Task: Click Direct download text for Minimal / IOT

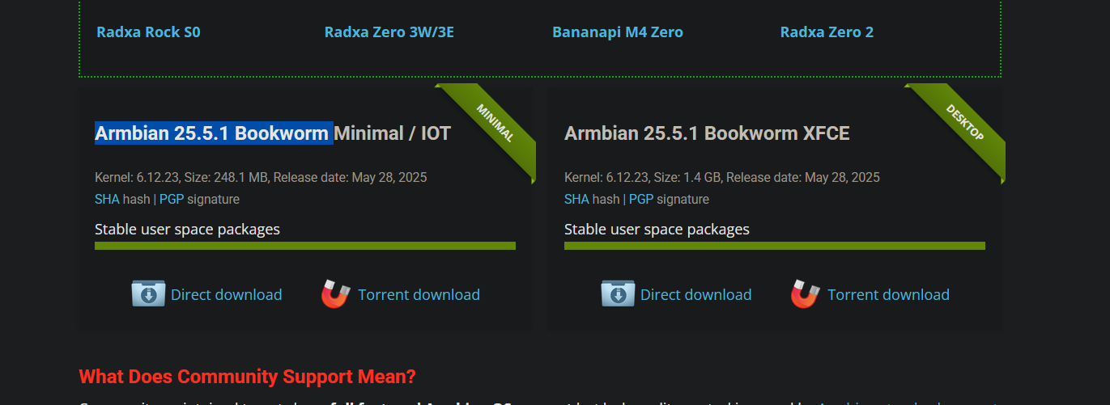Action: coord(227,295)
